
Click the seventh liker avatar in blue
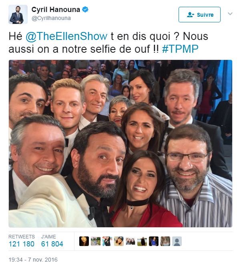(154, 241)
